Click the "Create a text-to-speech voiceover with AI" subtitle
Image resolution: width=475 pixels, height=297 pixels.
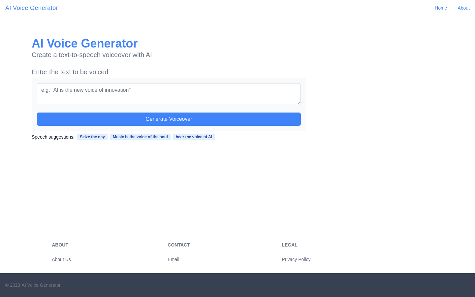coord(92,55)
